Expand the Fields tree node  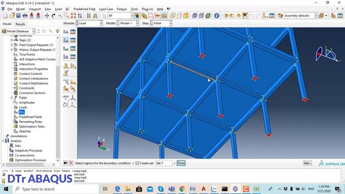(x=12, y=98)
